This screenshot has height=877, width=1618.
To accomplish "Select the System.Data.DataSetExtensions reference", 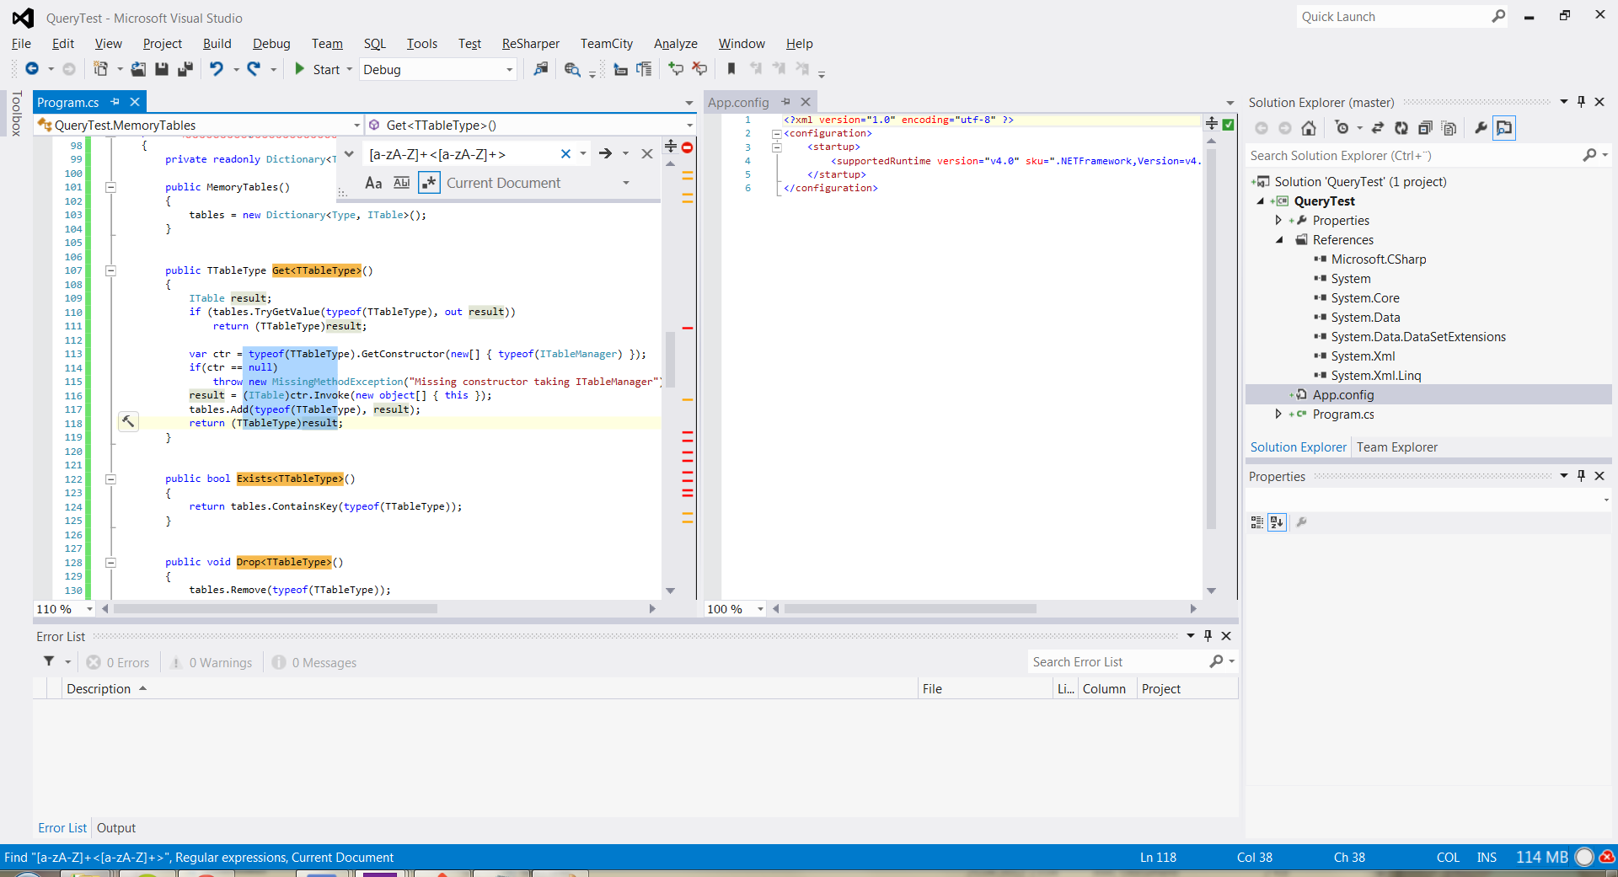I will [1418, 337].
